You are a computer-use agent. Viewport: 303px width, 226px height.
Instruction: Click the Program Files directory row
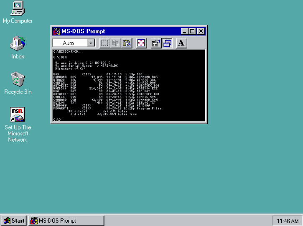107,108
